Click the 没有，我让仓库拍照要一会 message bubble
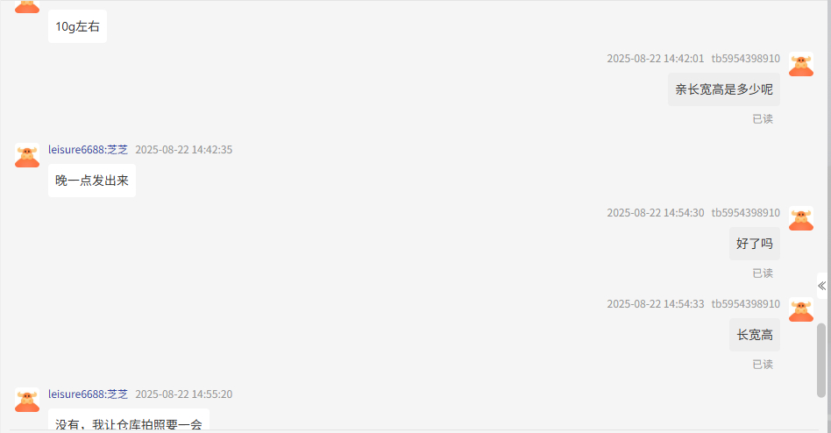The height and width of the screenshot is (433, 831). (x=129, y=420)
